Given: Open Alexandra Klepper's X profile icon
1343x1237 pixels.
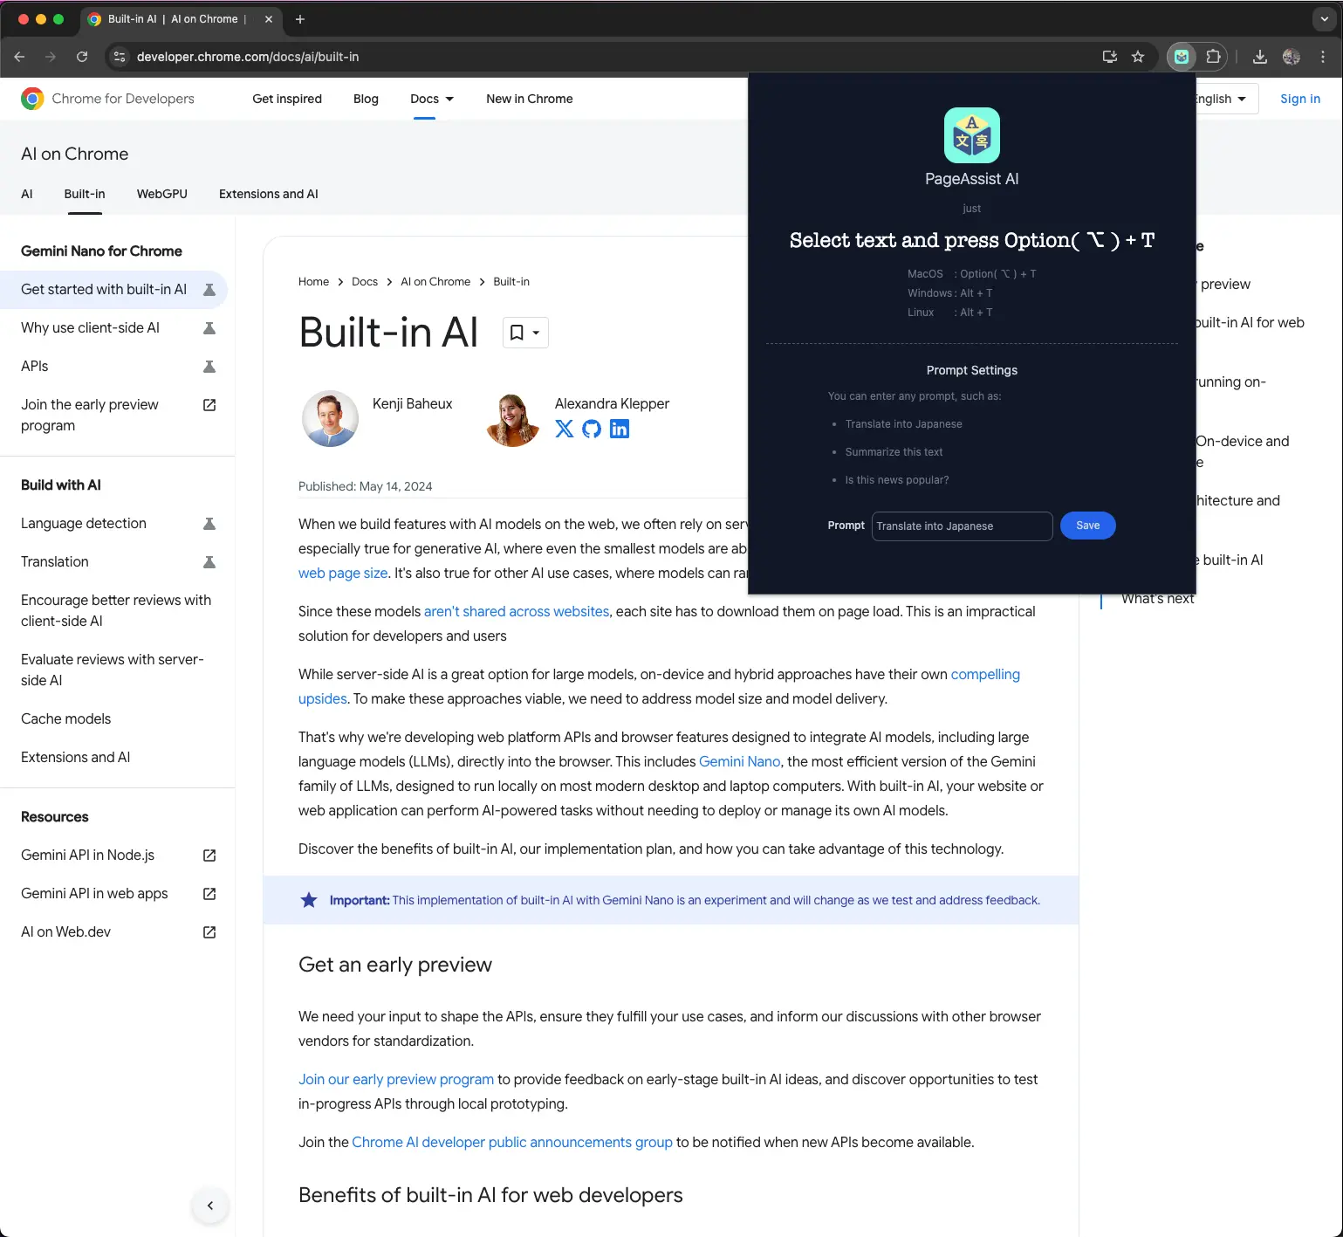Looking at the screenshot, I should click(565, 429).
